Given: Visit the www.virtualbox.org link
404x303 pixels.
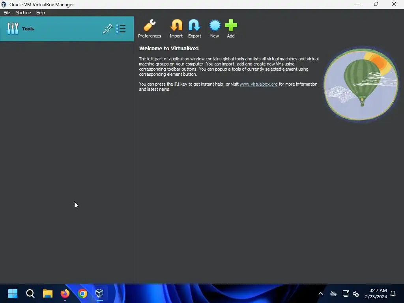Looking at the screenshot, I should tap(258, 84).
